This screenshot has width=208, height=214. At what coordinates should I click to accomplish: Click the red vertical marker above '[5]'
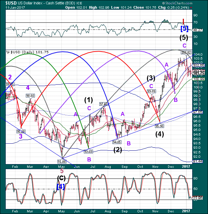pos(184,21)
